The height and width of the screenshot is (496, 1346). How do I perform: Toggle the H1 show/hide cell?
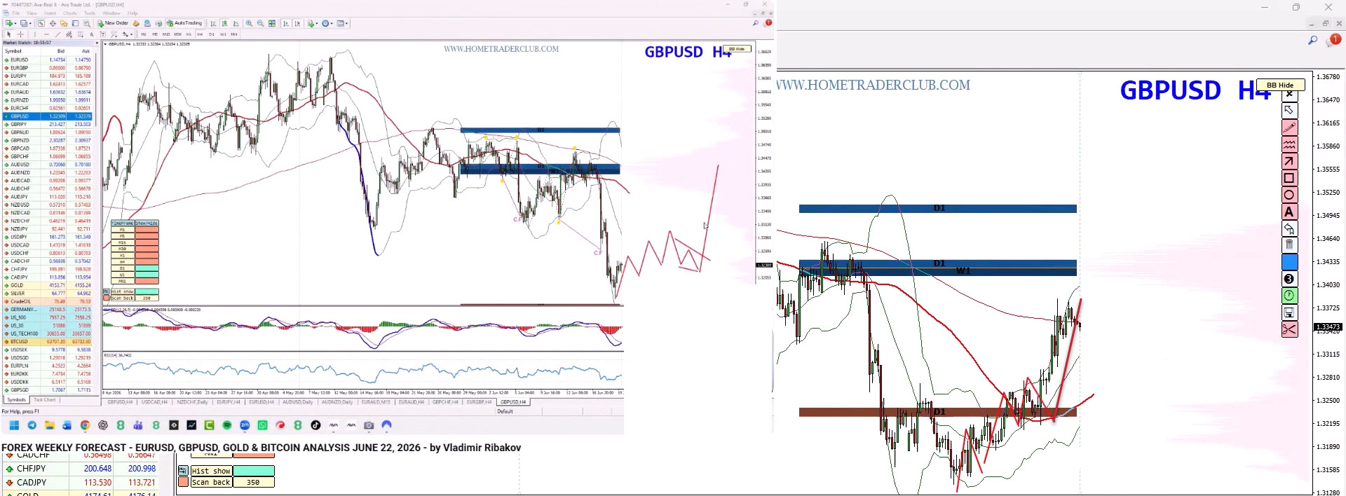pos(147,255)
